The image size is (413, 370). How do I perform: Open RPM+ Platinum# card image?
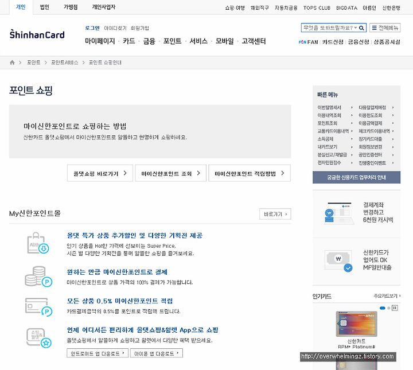pyautogui.click(x=356, y=324)
